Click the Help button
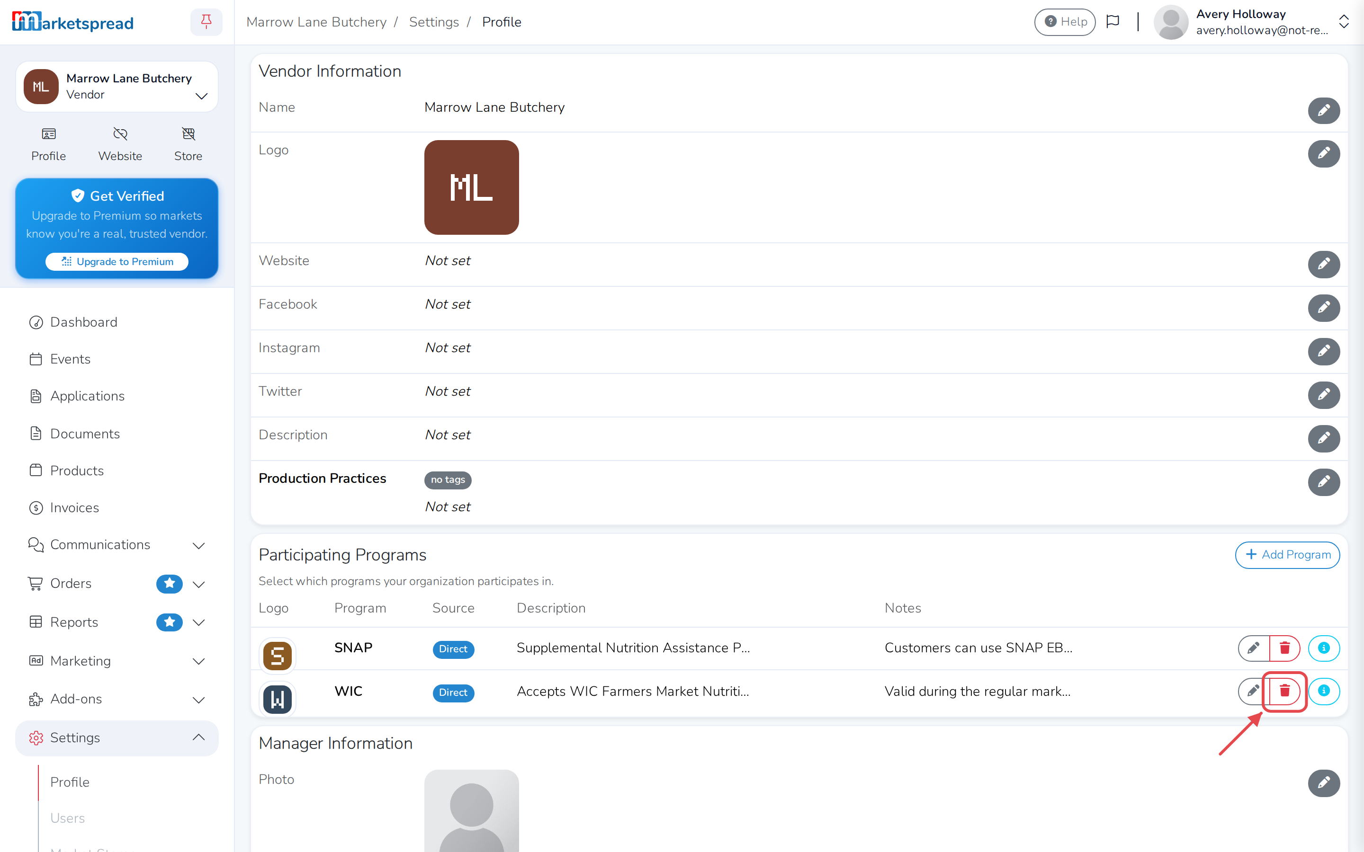The height and width of the screenshot is (852, 1364). [x=1065, y=22]
